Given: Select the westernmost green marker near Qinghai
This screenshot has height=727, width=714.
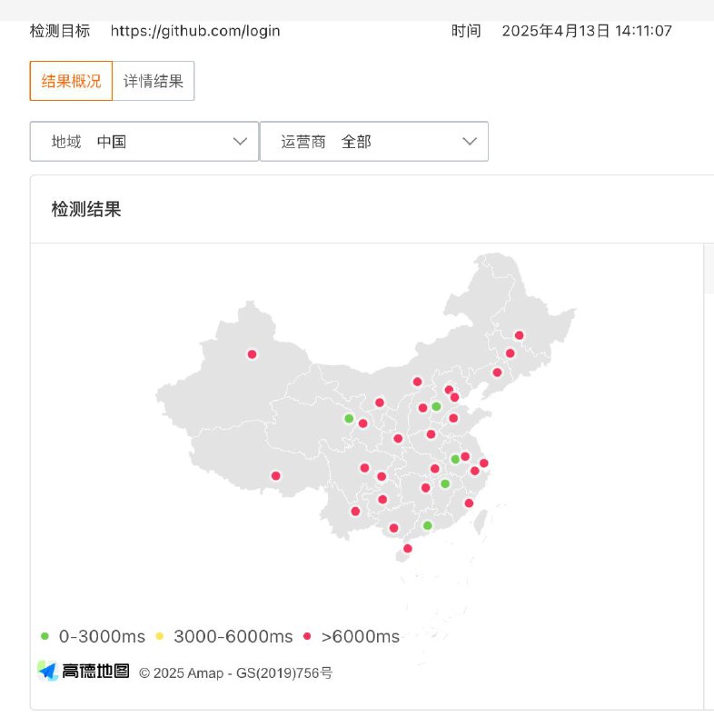Looking at the screenshot, I should click(x=349, y=419).
